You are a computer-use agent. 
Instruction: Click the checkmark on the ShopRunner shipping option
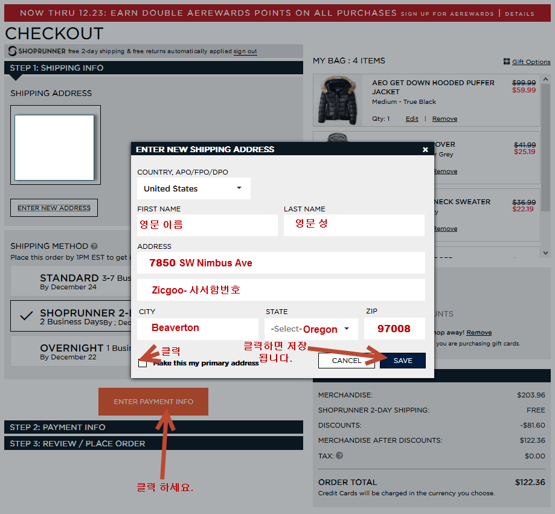[27, 315]
